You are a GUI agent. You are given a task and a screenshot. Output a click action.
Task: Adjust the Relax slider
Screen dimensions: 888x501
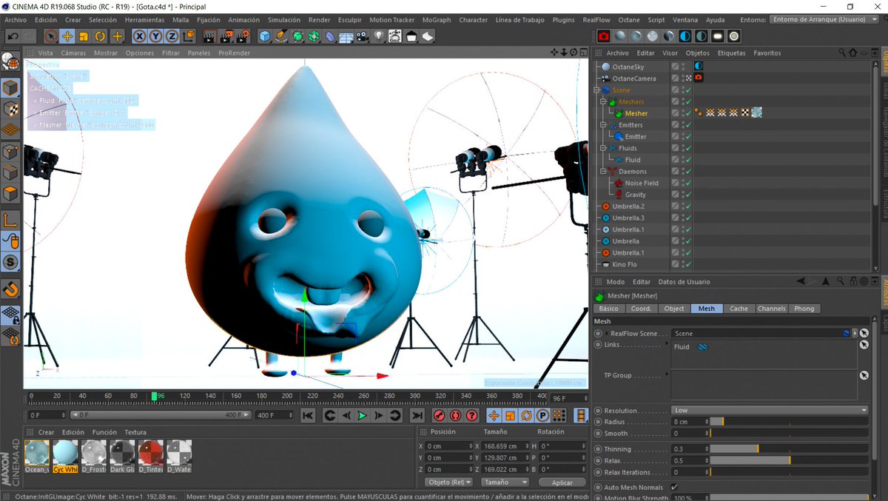(x=789, y=461)
